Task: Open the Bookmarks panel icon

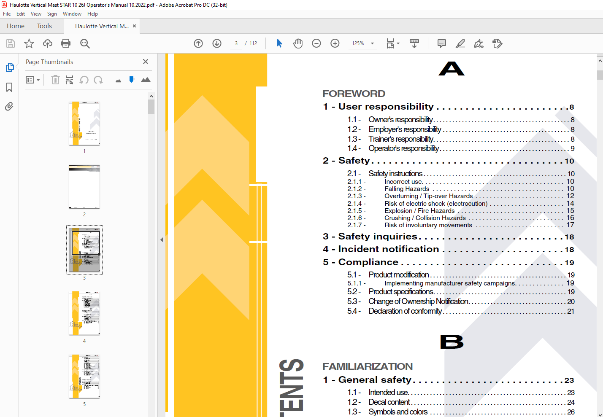Action: [x=9, y=87]
